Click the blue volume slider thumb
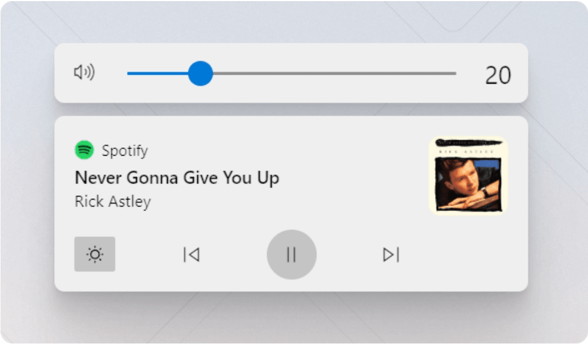 (x=201, y=74)
